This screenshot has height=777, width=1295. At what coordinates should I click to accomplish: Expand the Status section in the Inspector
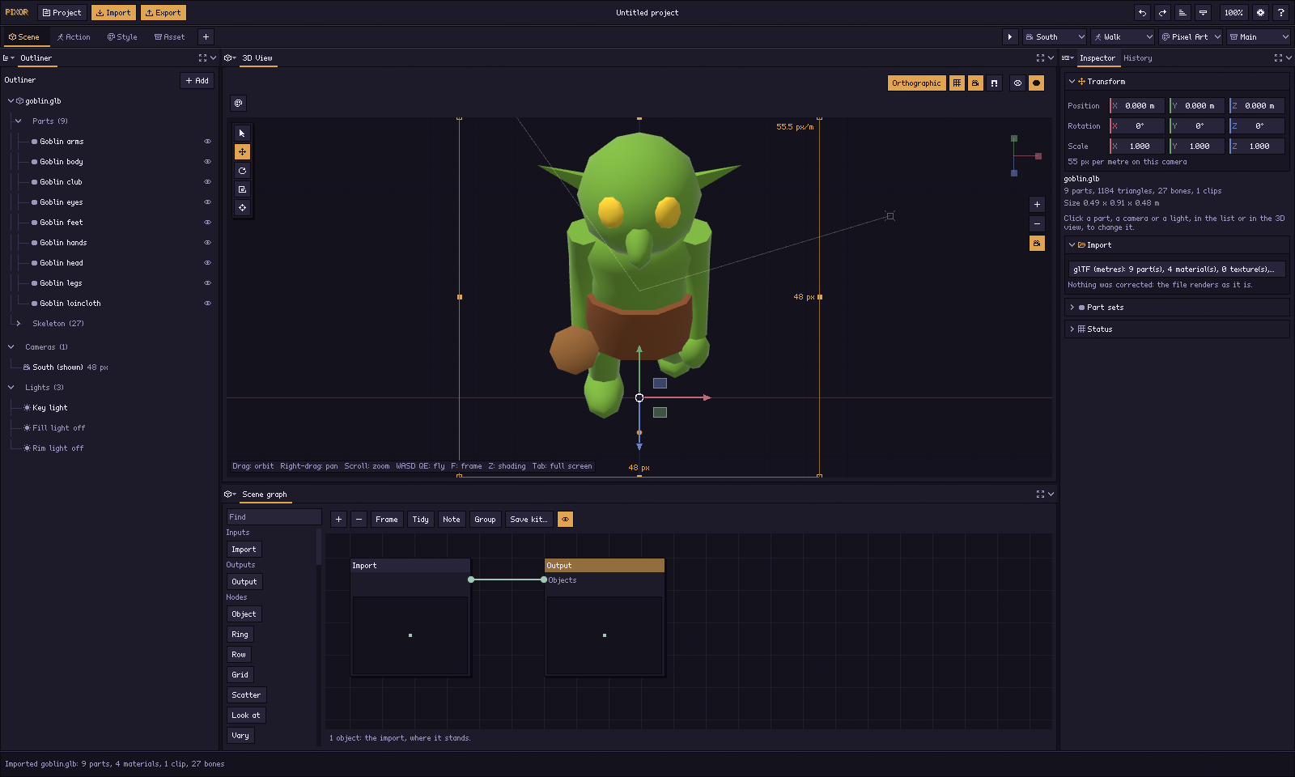[x=1176, y=329]
